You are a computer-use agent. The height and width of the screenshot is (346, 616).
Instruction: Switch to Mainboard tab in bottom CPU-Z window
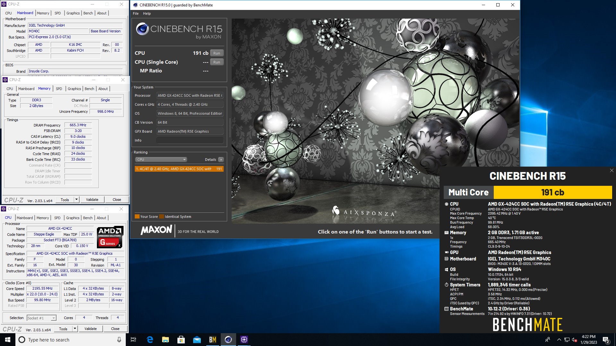(x=25, y=218)
